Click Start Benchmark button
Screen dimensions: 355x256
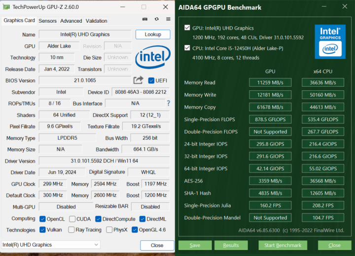(x=283, y=245)
